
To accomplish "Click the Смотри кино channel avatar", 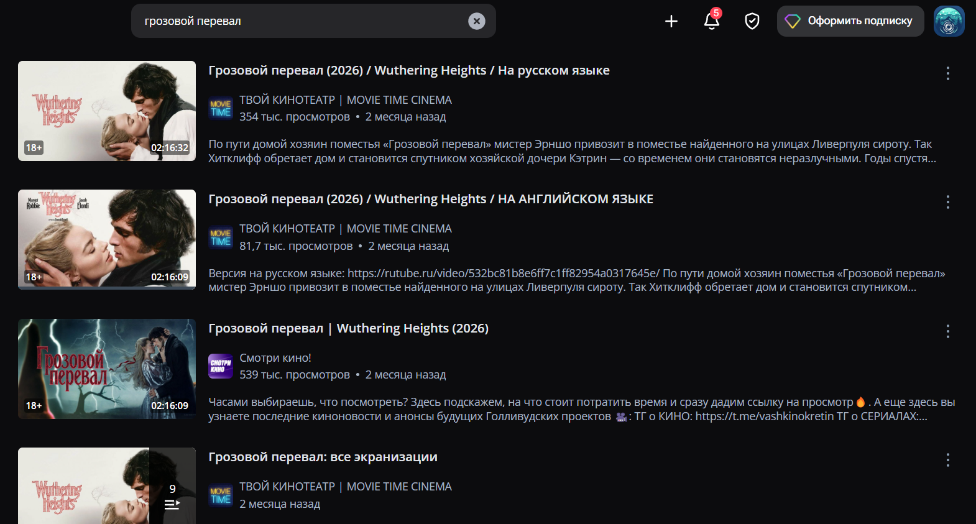I will click(x=221, y=366).
